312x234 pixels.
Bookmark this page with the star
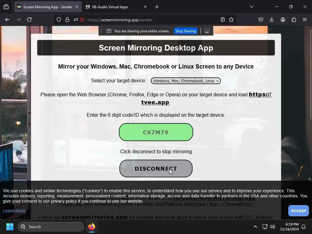coord(231,20)
